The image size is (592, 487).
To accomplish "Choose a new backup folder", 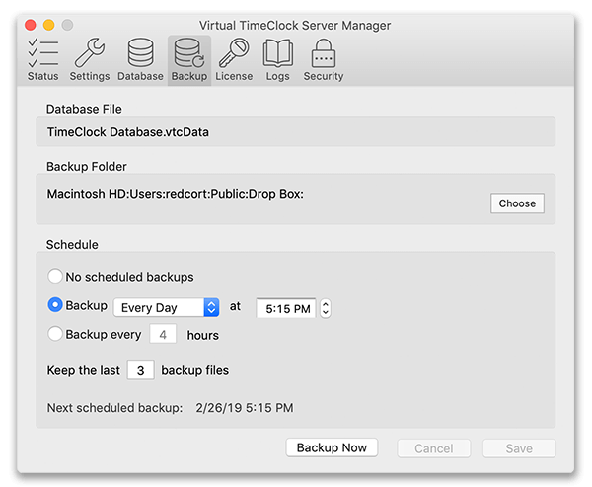I will coord(517,203).
